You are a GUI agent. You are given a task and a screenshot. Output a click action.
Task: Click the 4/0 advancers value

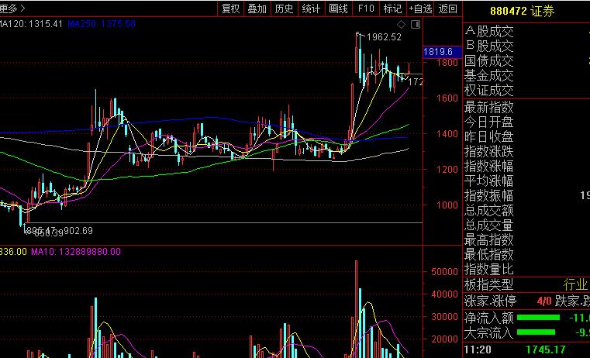[x=544, y=301]
